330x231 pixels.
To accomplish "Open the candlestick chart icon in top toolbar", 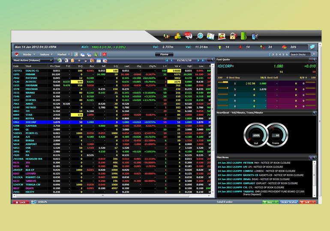I will (166, 37).
